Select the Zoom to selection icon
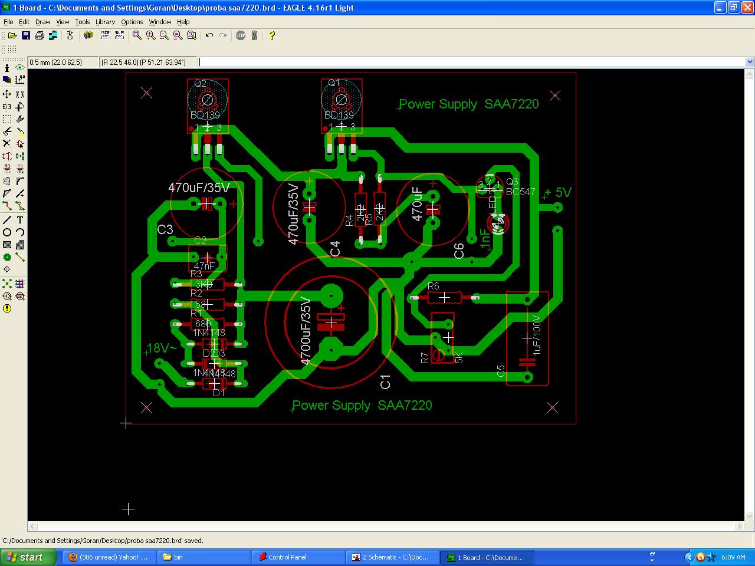Screen dimensions: 755x566 pyautogui.click(x=191, y=35)
